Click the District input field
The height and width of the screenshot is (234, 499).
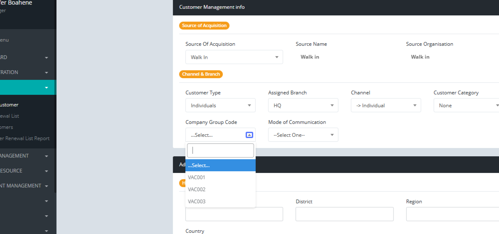(344, 214)
